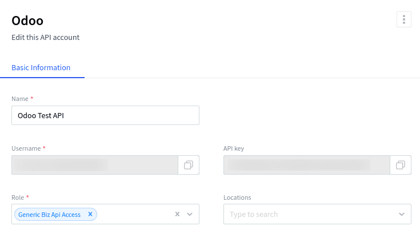Click the Username field label

[26, 148]
